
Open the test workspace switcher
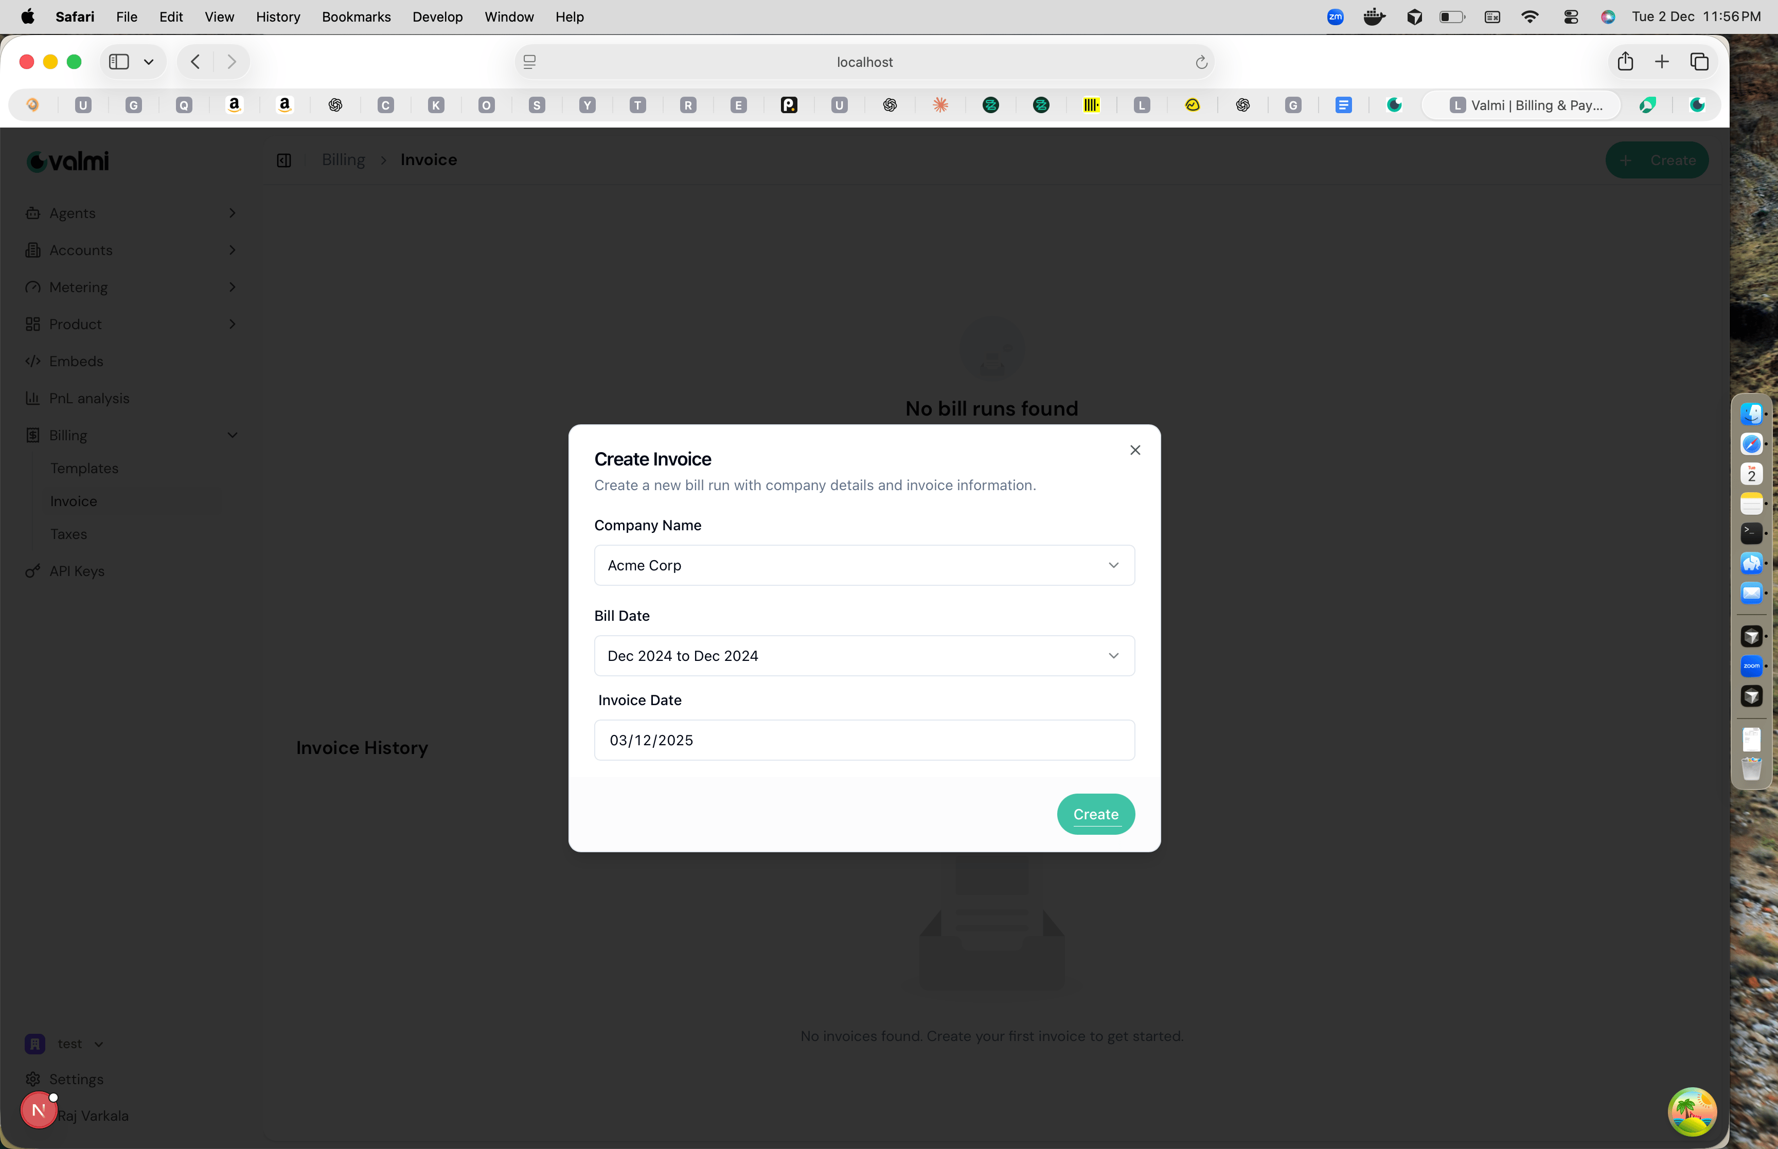click(65, 1043)
